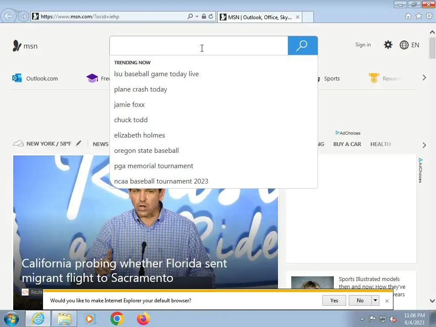Click the network tray icon
Screen dimensions: 436x327
(383, 319)
